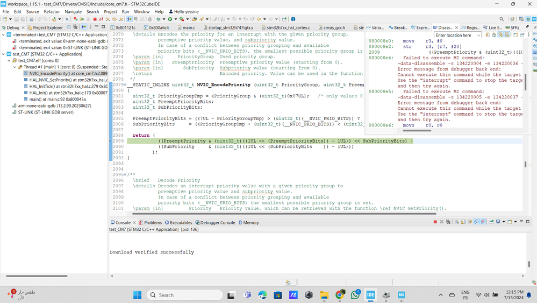
Task: Click the Hello yessine account button
Action: (183, 12)
